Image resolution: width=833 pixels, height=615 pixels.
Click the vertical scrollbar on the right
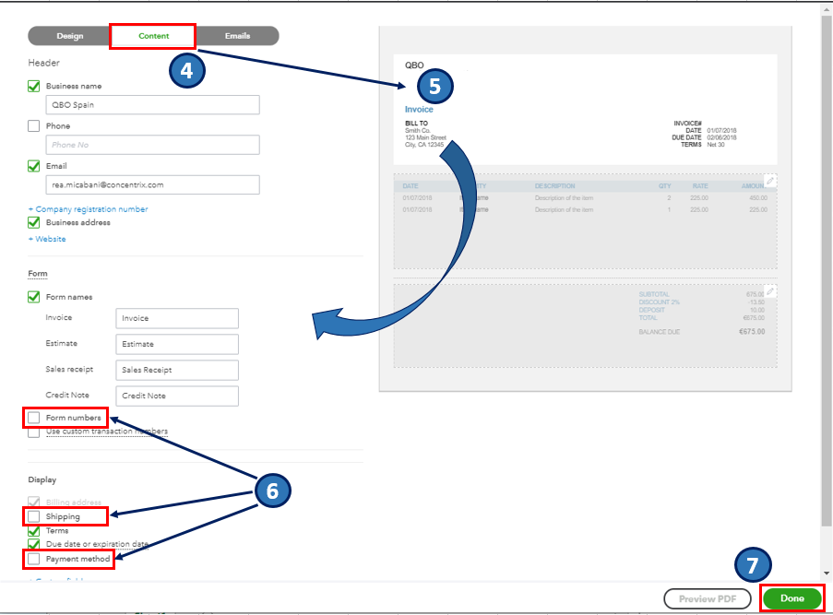(827, 271)
